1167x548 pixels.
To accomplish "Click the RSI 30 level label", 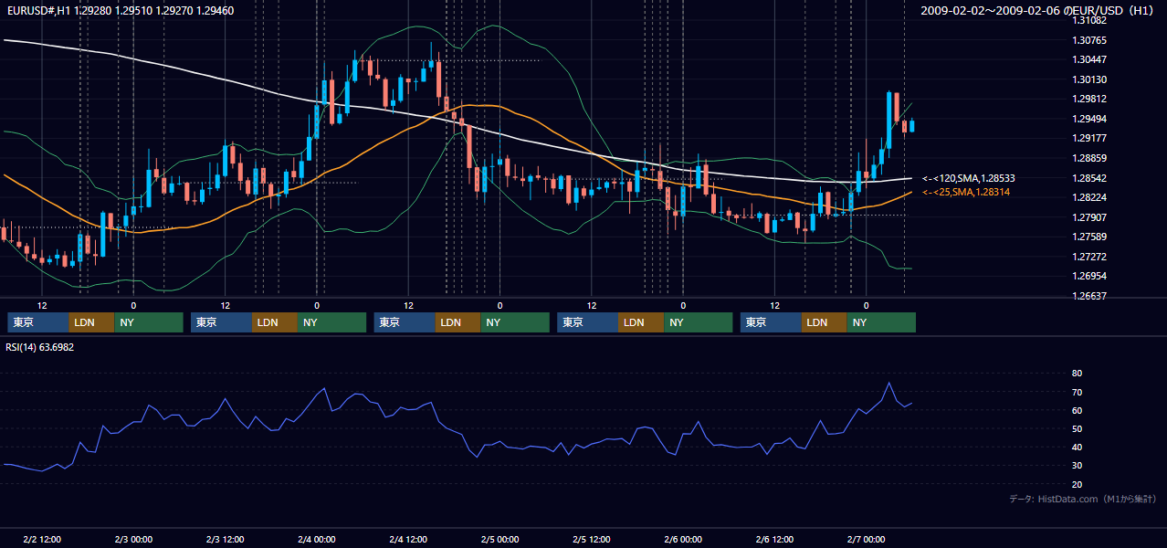I will pos(1077,466).
